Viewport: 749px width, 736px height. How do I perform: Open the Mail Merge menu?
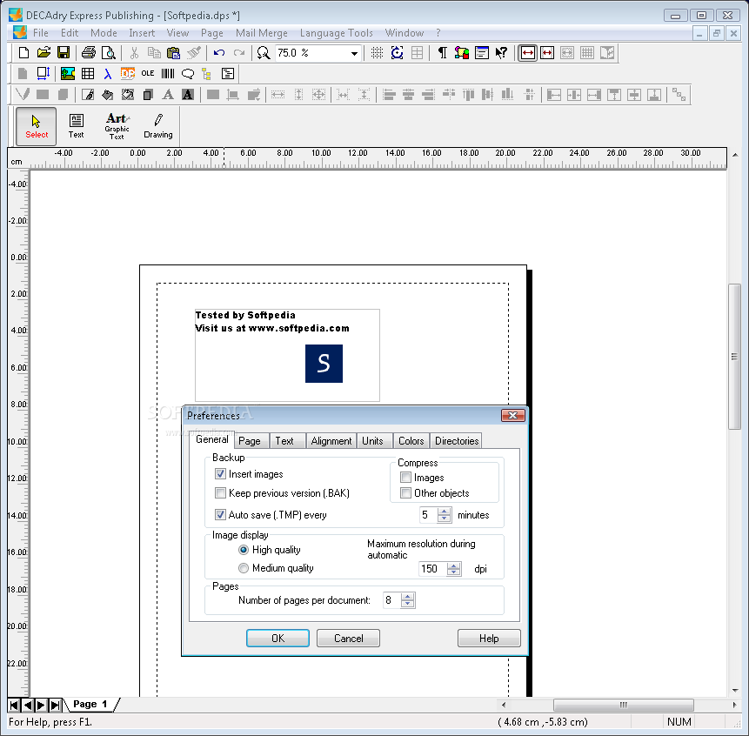point(261,33)
